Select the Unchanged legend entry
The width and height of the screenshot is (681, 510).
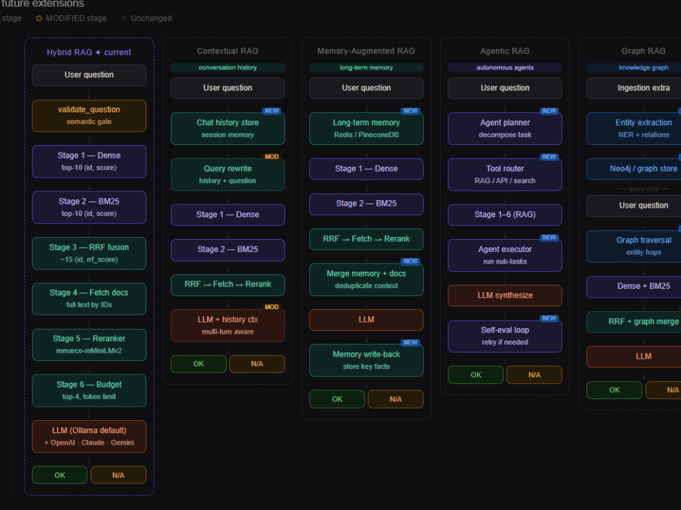point(147,18)
